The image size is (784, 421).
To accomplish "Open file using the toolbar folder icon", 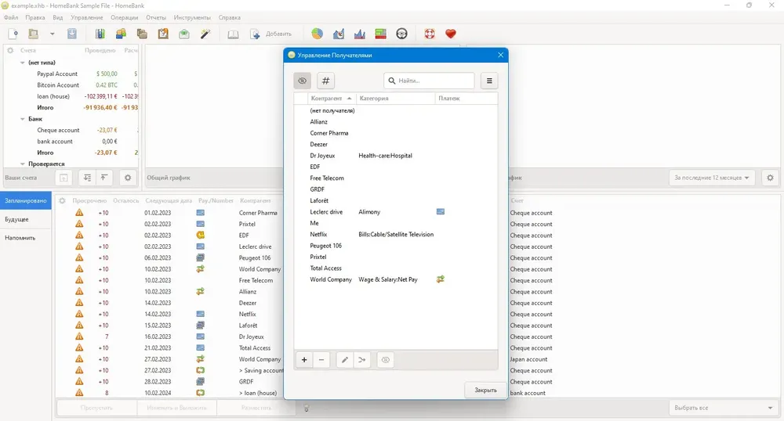I will click(x=34, y=34).
